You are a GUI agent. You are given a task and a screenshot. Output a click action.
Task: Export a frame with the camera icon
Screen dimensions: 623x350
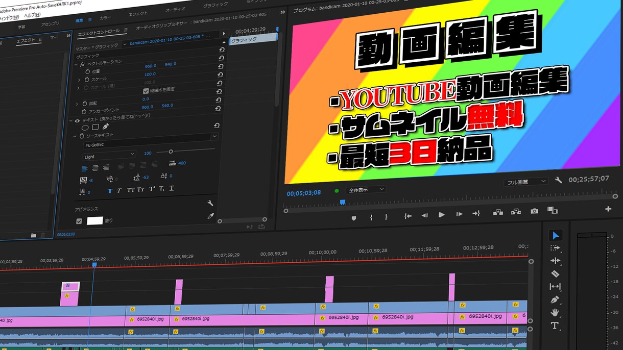534,211
